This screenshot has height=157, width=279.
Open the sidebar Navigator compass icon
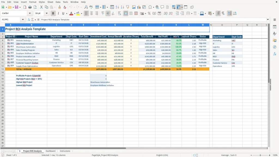tap(275, 47)
